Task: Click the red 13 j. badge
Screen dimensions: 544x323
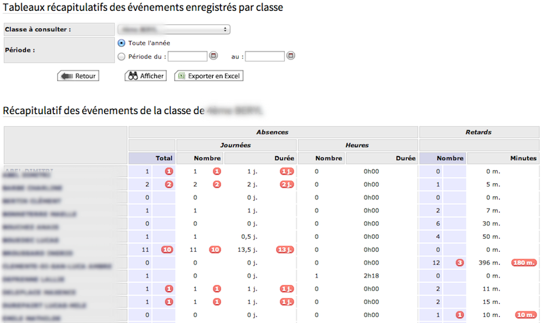Action: (x=286, y=250)
